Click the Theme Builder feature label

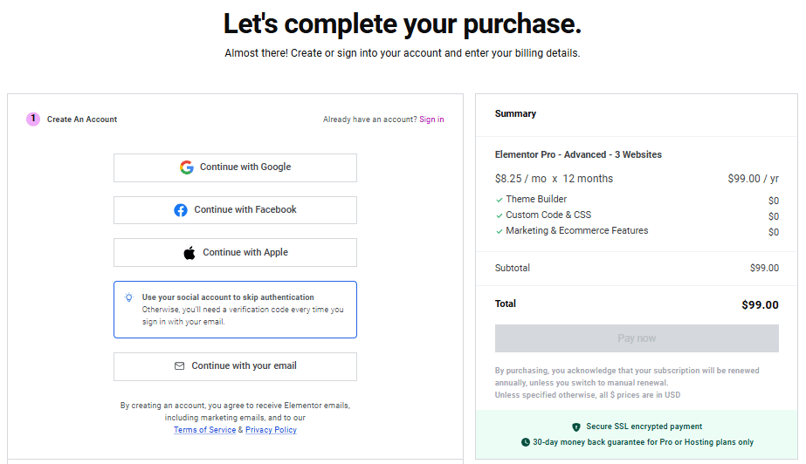coord(536,199)
